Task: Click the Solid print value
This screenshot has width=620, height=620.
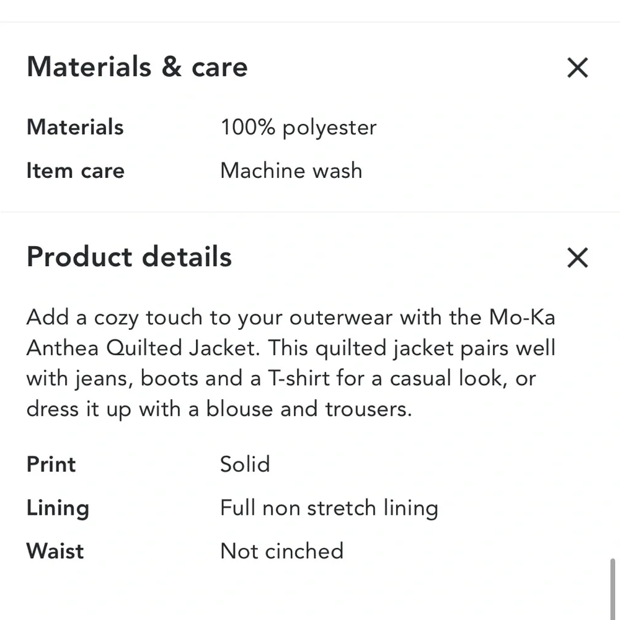Action: (x=245, y=464)
